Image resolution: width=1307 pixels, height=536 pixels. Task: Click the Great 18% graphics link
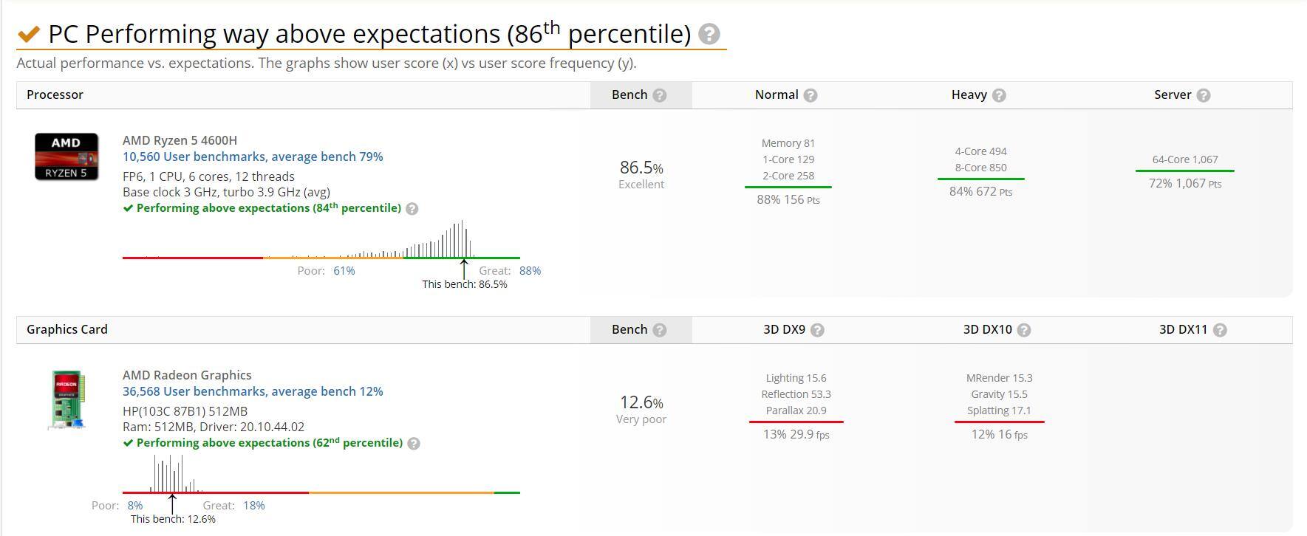[x=253, y=506]
